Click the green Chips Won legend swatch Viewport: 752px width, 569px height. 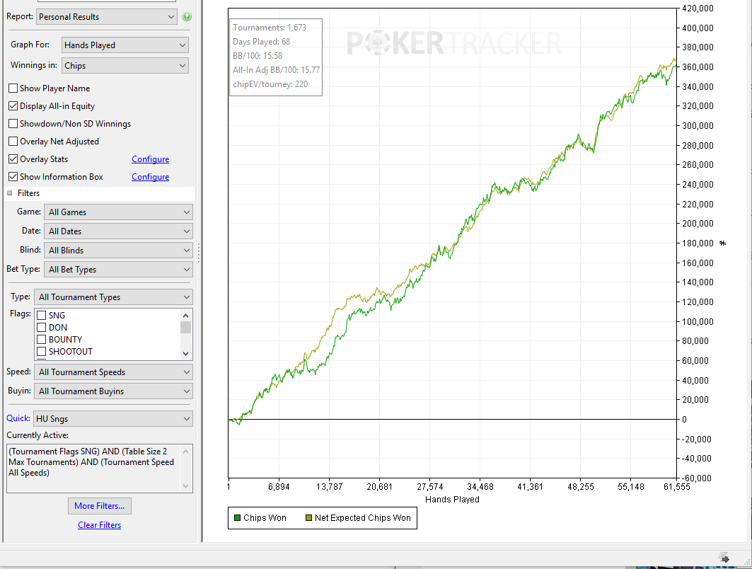[x=237, y=517]
